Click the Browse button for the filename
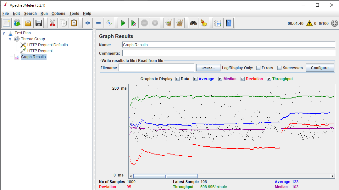The height and width of the screenshot is (190, 339). [208, 67]
